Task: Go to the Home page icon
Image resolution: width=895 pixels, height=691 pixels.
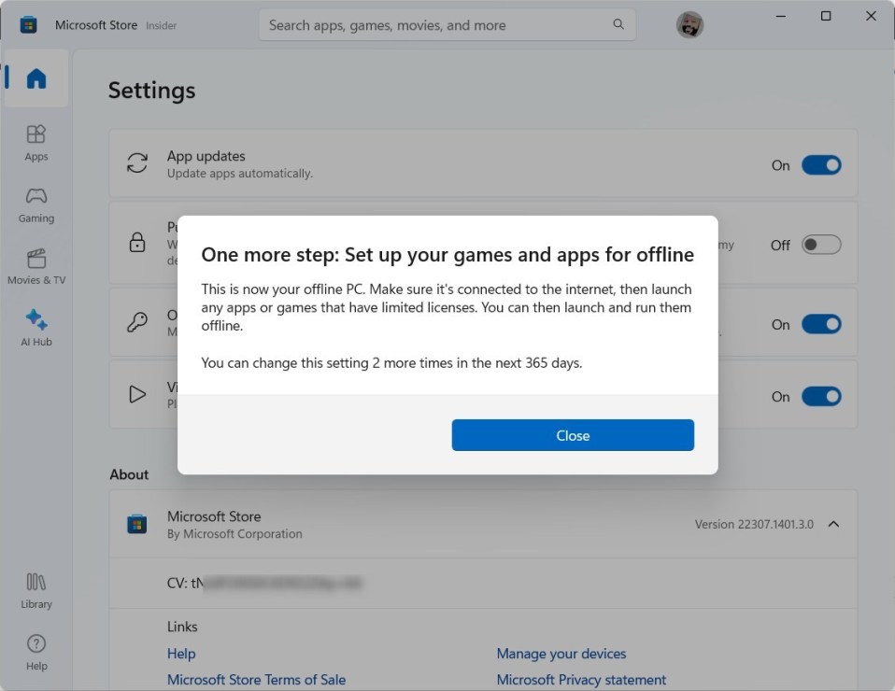Action: point(36,78)
